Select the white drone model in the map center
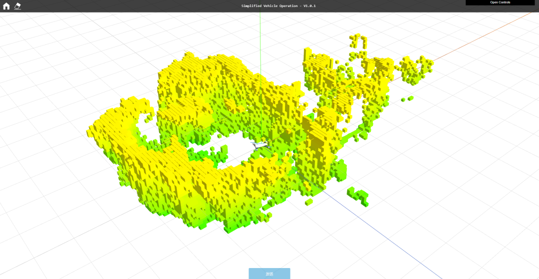 coord(260,145)
